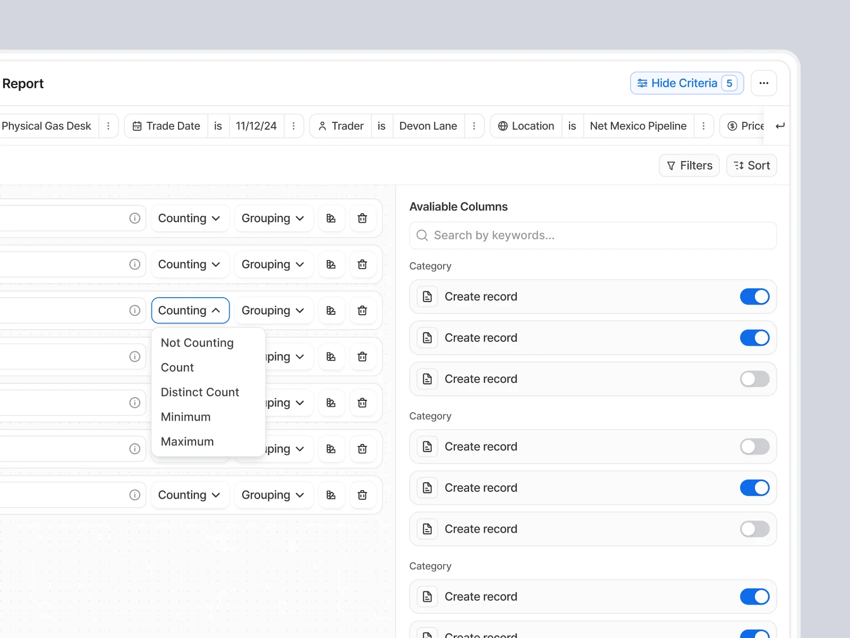
Task: Delete the last column row with its trash icon
Action: point(362,495)
